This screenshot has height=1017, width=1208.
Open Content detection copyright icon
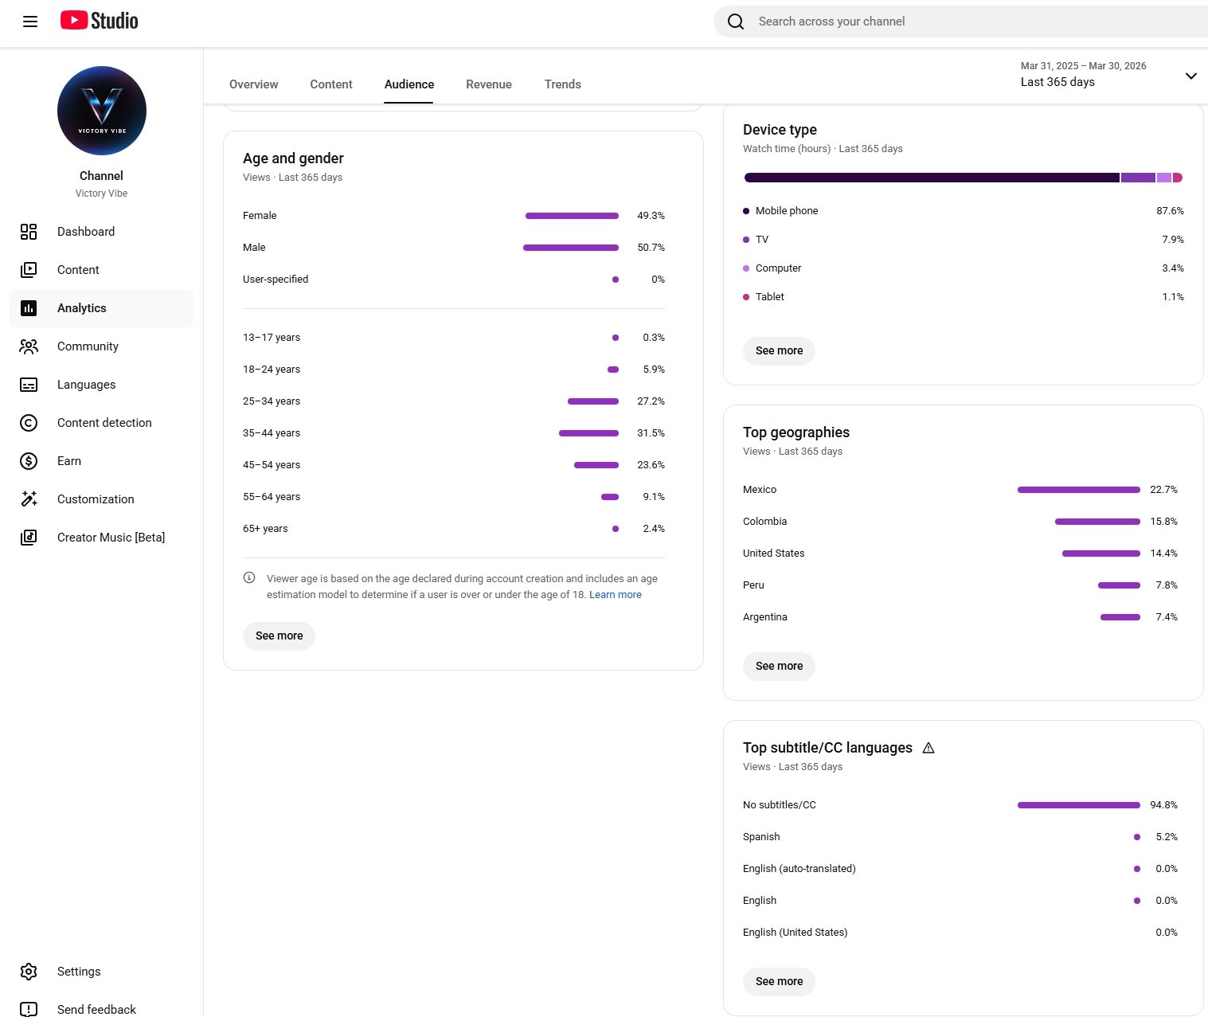click(x=29, y=423)
